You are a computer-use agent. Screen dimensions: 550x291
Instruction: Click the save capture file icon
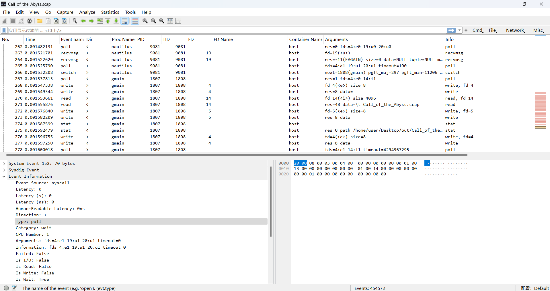(x=48, y=21)
